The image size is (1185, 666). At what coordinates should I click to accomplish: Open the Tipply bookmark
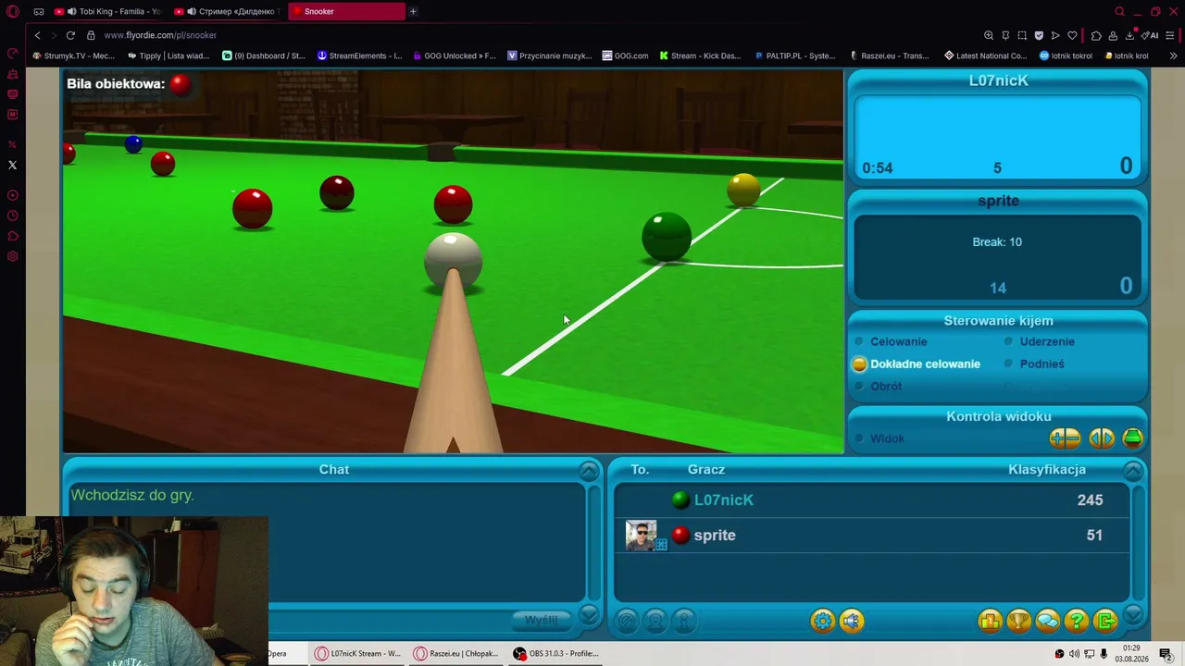tap(168, 55)
